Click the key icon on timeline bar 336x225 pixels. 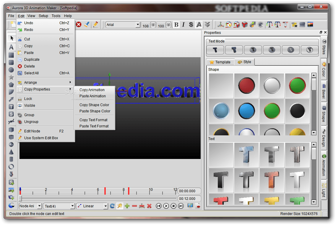click(x=120, y=206)
